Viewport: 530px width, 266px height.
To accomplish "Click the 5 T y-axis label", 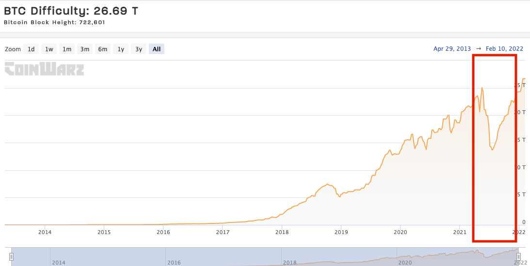I will pos(522,194).
